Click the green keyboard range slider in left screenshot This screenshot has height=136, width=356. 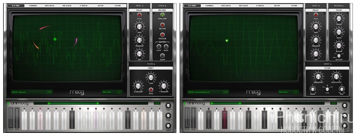(73, 103)
